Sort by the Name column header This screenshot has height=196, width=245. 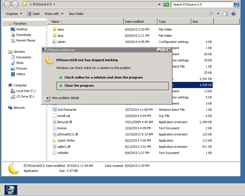[85, 22]
